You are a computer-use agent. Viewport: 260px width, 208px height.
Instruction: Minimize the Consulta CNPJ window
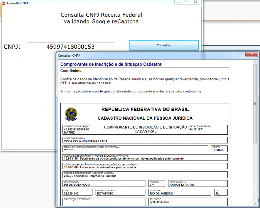click(x=178, y=2)
